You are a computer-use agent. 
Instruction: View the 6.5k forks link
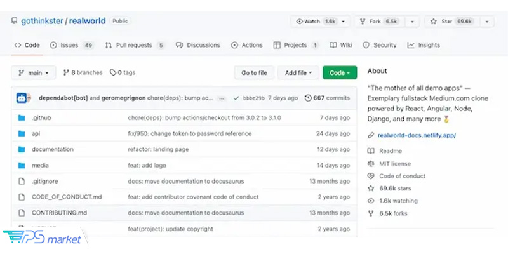393,213
